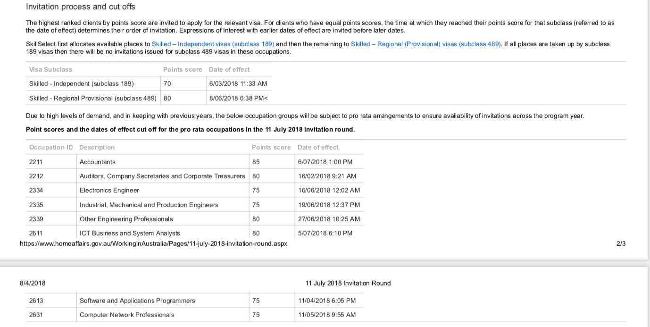650x327 pixels.
Task: Select the Skilled - Regional Provisional (subclass 489) cell
Action: pos(92,98)
